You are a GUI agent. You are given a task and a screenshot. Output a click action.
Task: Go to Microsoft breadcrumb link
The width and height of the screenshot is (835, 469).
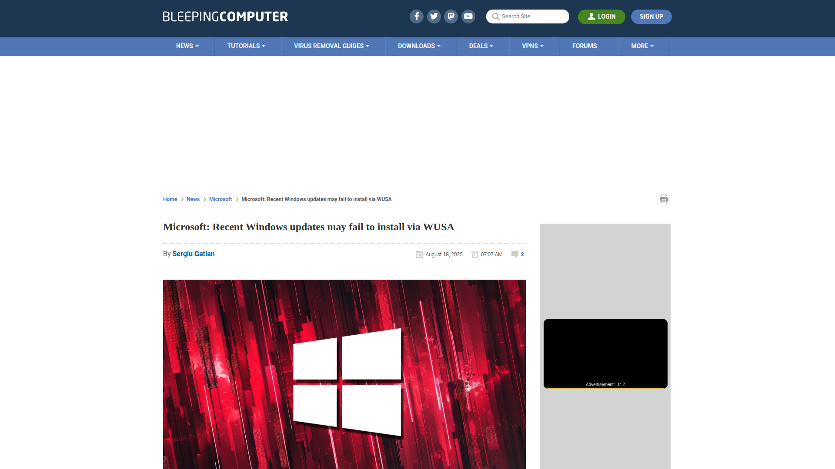220,199
